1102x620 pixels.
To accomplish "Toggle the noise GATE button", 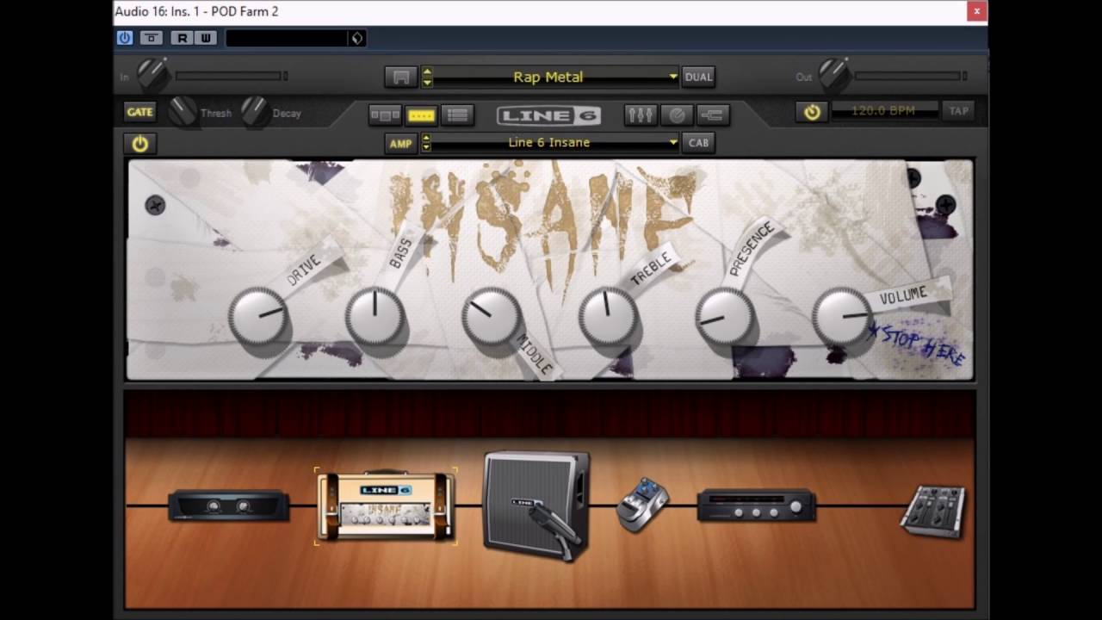I will (x=139, y=112).
